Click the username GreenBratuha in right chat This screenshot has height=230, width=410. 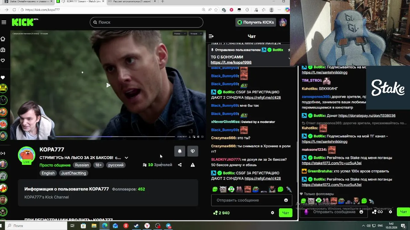click(x=320, y=171)
